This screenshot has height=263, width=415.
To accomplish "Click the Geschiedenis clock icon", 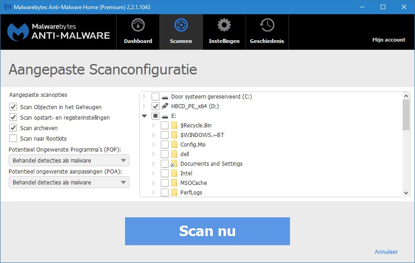I will (x=267, y=25).
